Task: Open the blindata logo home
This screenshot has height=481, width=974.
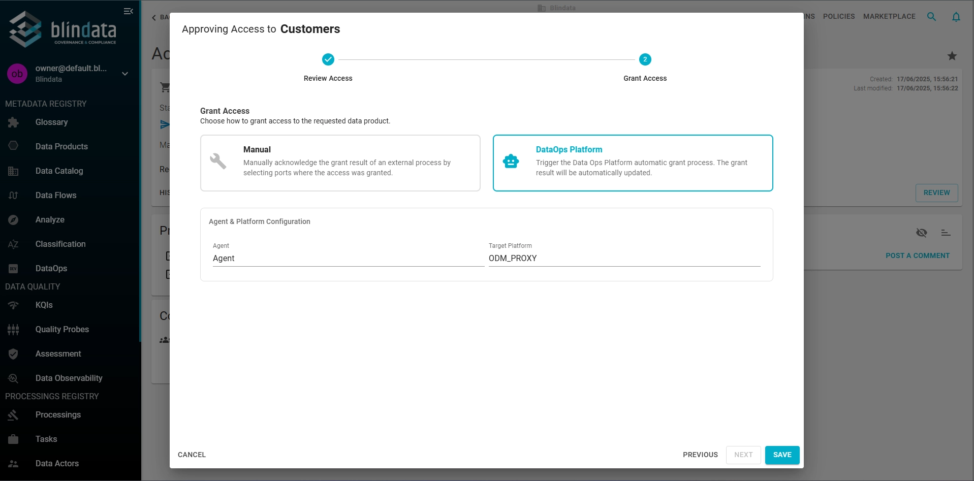Action: click(x=63, y=29)
